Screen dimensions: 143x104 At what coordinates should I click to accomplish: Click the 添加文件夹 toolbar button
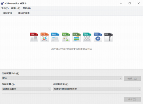click(24, 13)
